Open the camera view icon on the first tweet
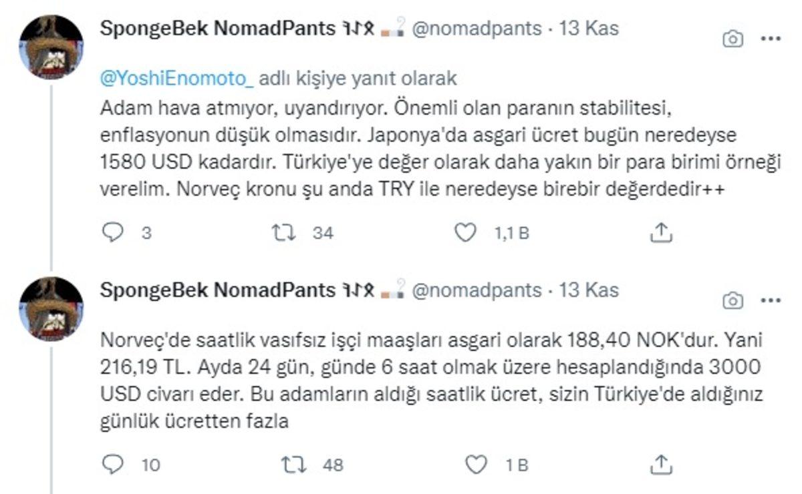This screenshot has width=802, height=494. (732, 39)
